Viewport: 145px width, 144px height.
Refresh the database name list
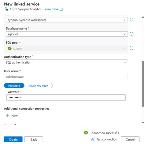click(x=132, y=34)
